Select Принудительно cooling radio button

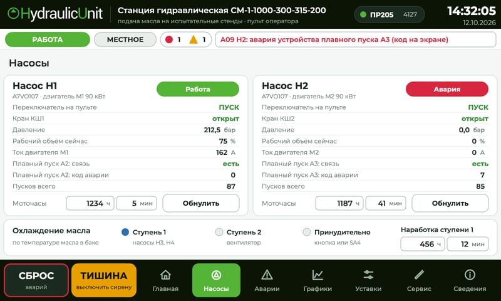point(306,232)
